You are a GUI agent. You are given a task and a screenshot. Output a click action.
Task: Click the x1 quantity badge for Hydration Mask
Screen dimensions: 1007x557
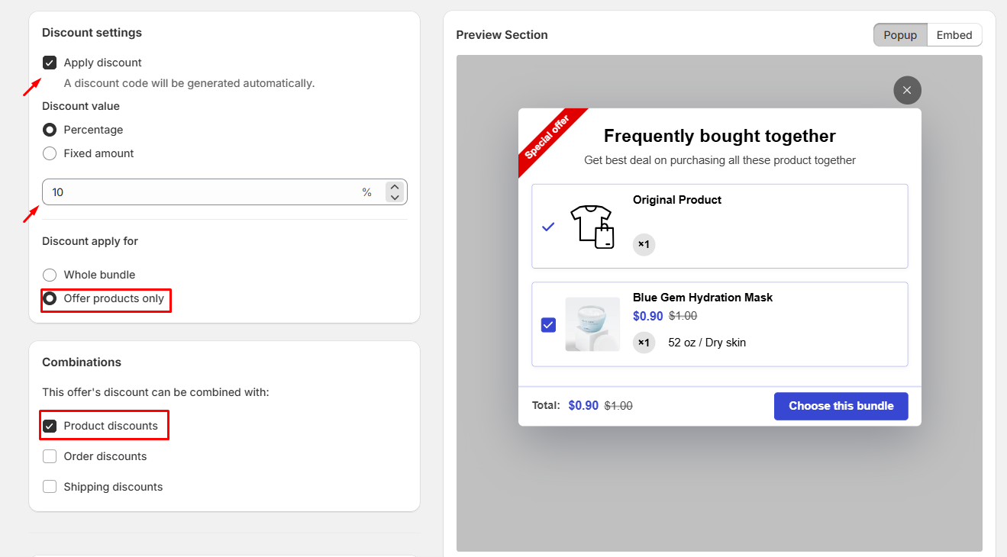click(644, 343)
